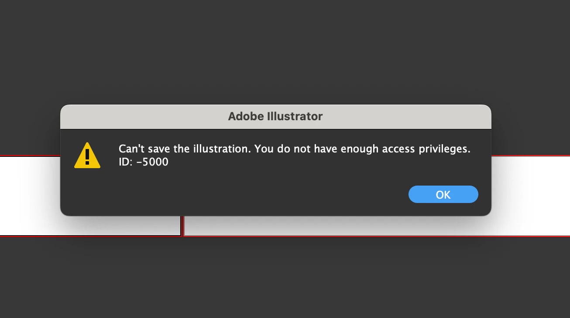Click the Adobe Illustrator dialog title
This screenshot has width=570, height=318.
[x=275, y=116]
